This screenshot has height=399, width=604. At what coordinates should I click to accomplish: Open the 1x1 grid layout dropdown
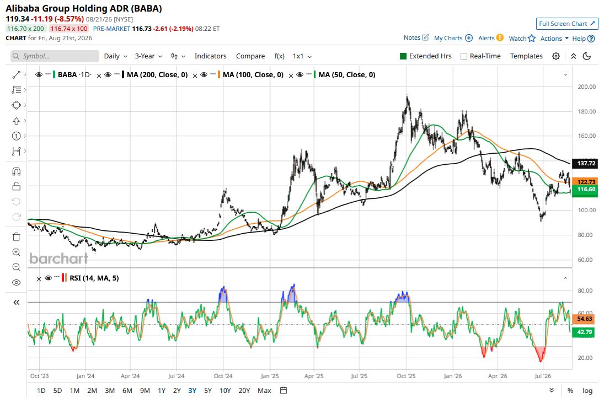click(x=302, y=56)
